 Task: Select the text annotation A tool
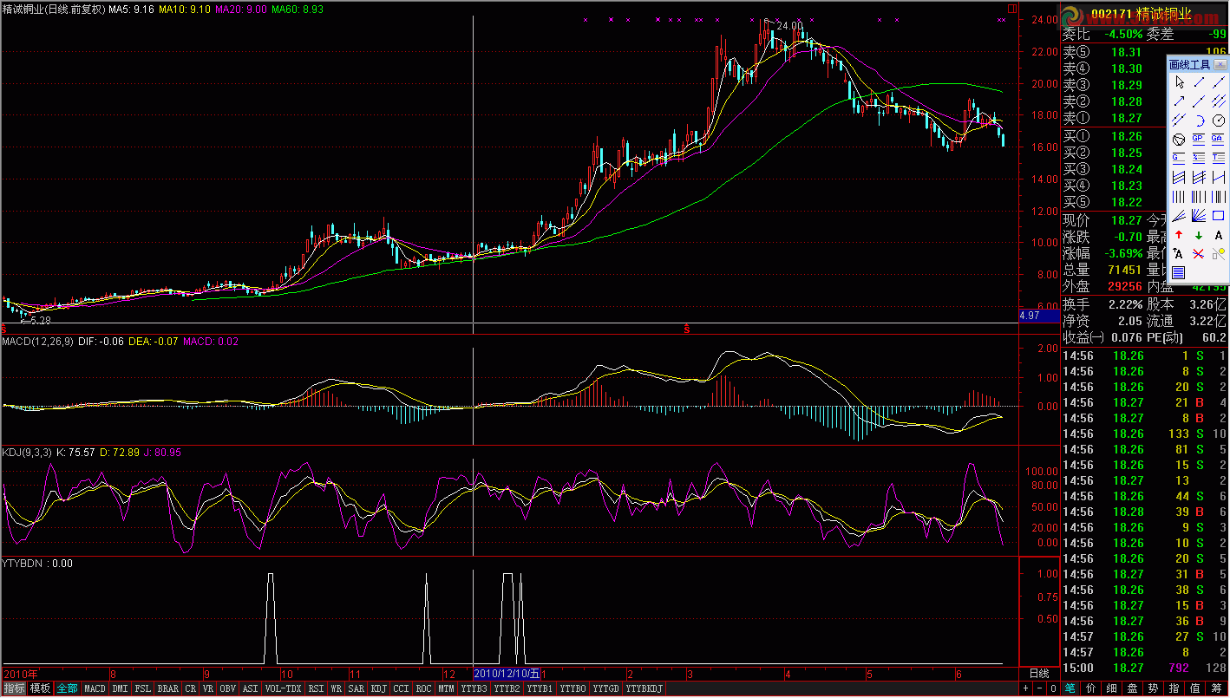(x=1219, y=235)
